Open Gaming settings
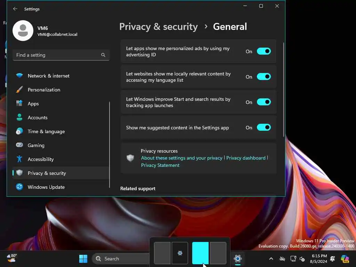The height and width of the screenshot is (267, 356). 61,145
